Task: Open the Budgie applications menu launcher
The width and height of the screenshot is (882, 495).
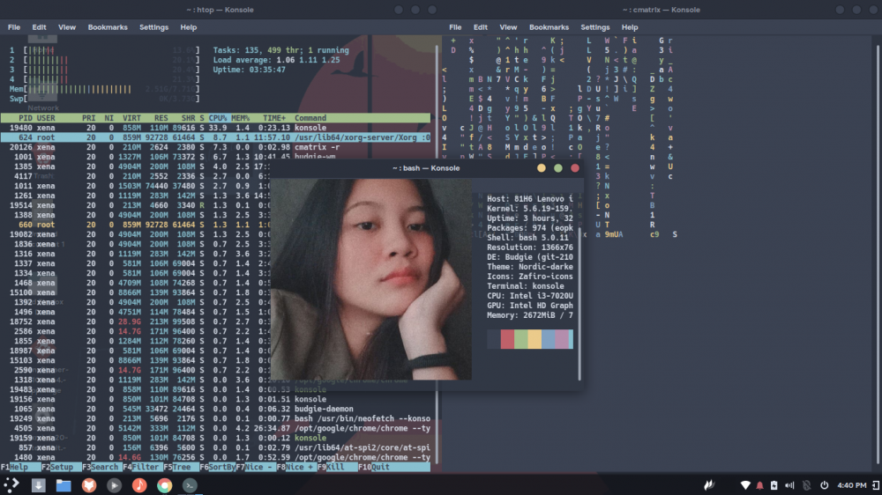Action: point(11,484)
